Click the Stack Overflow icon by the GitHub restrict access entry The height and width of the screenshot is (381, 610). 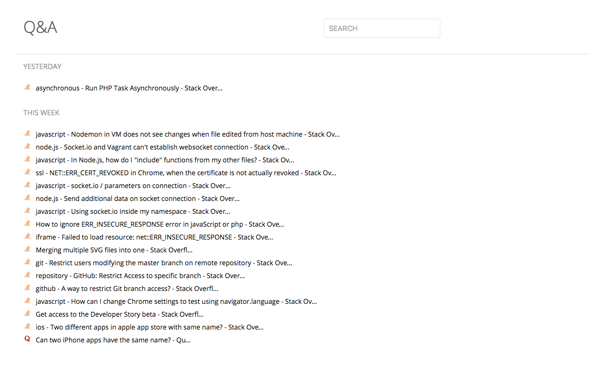27,274
